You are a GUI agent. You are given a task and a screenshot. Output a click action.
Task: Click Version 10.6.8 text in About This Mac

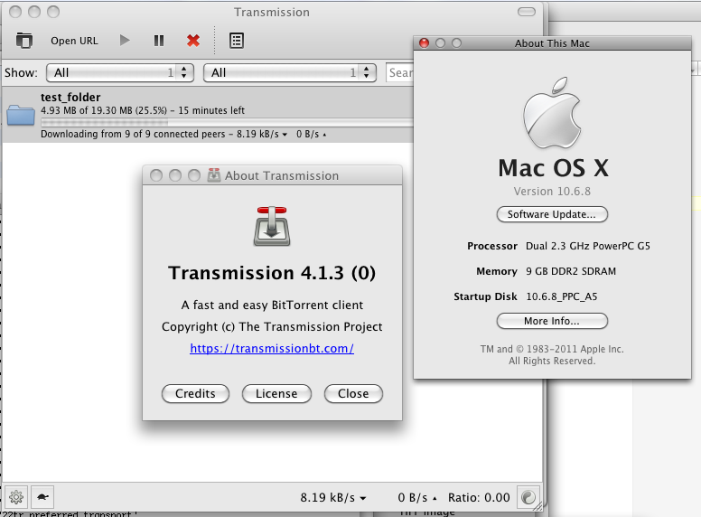pyautogui.click(x=552, y=192)
